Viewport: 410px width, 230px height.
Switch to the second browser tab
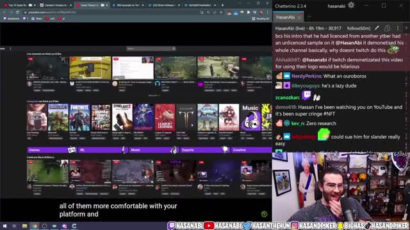[x=56, y=5]
